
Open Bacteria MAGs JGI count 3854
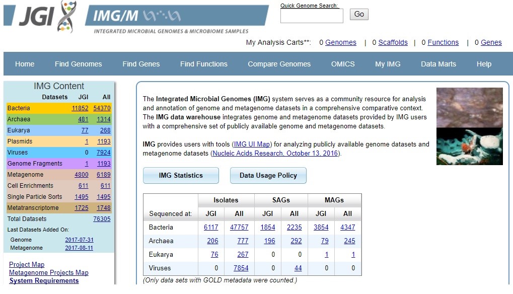click(321, 227)
